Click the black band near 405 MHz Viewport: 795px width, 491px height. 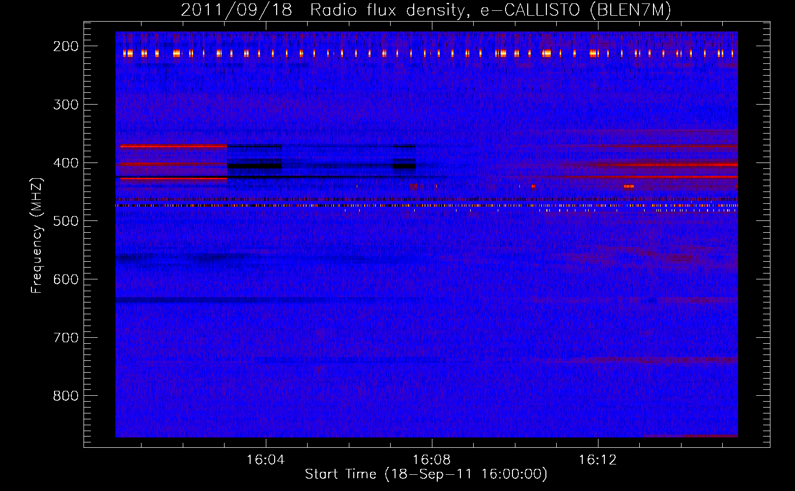click(x=254, y=166)
